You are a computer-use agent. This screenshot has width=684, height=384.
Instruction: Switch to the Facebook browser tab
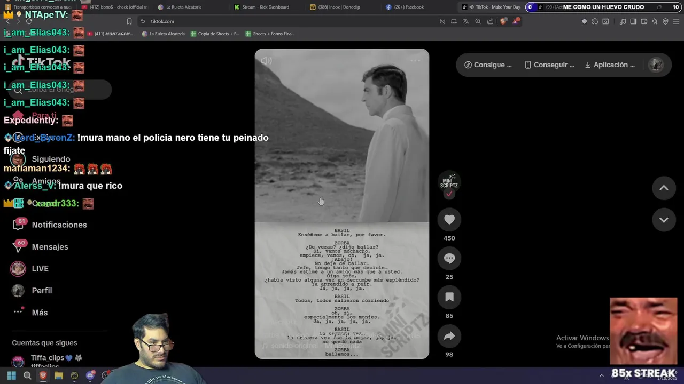click(405, 7)
